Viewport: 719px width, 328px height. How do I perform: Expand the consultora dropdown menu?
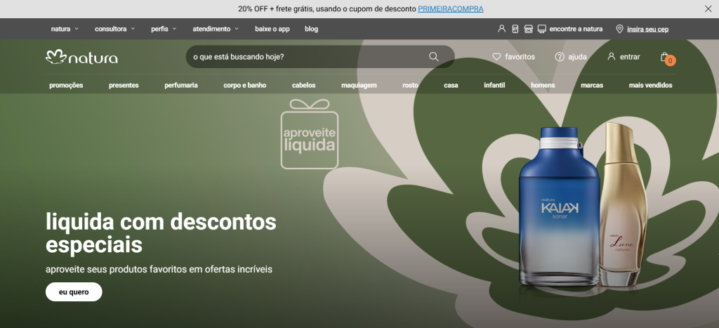(x=114, y=29)
